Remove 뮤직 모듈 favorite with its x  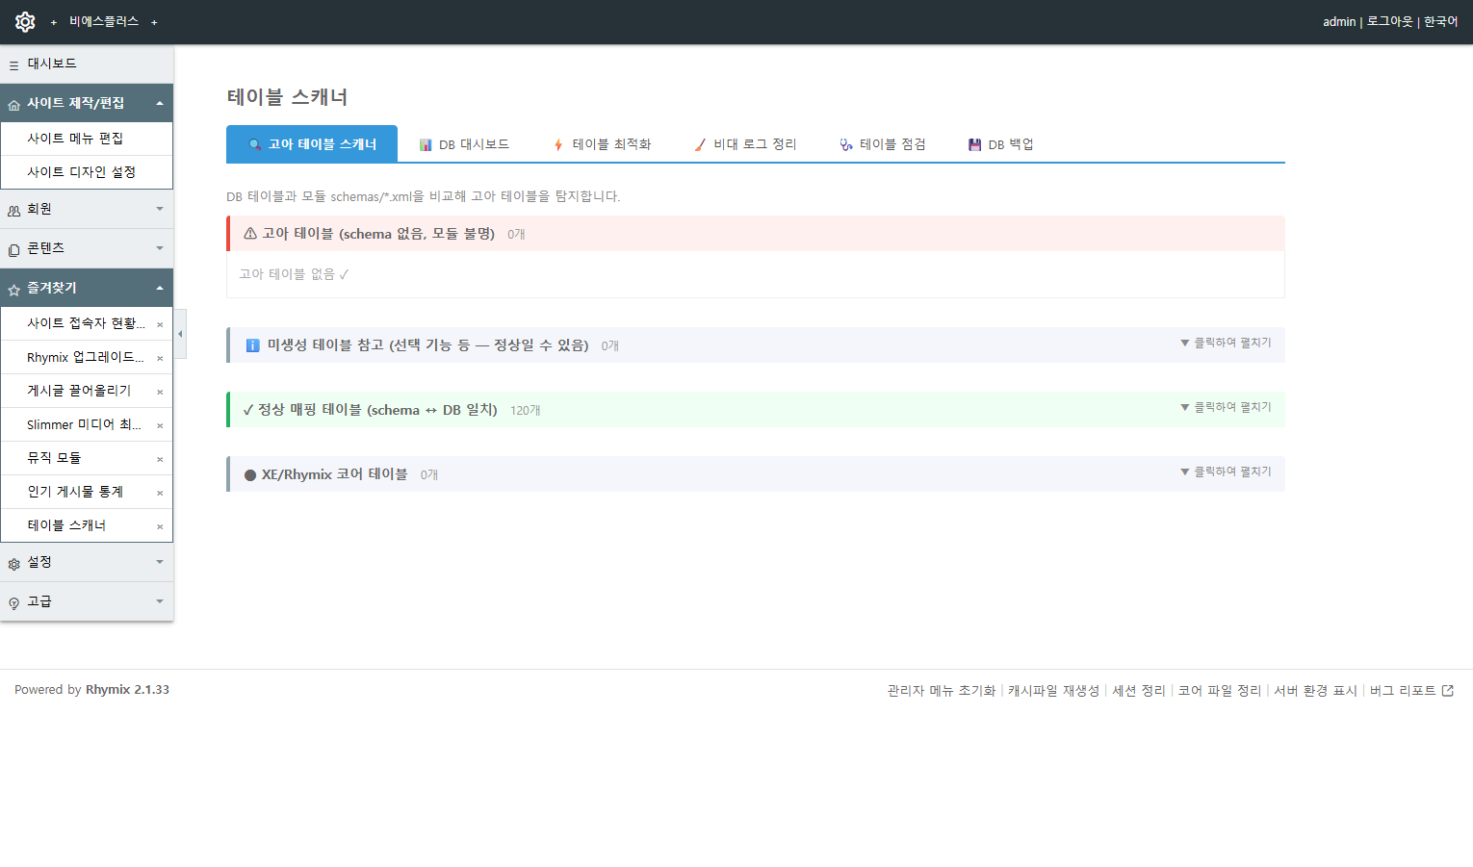click(x=160, y=460)
